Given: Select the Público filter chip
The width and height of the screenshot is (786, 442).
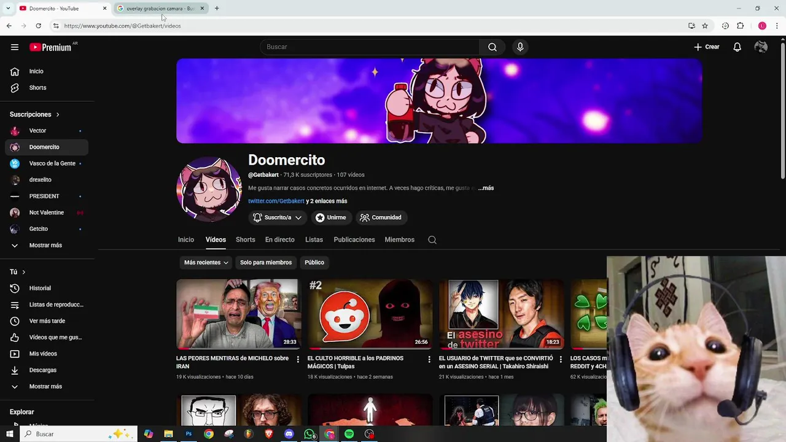Looking at the screenshot, I should [314, 263].
